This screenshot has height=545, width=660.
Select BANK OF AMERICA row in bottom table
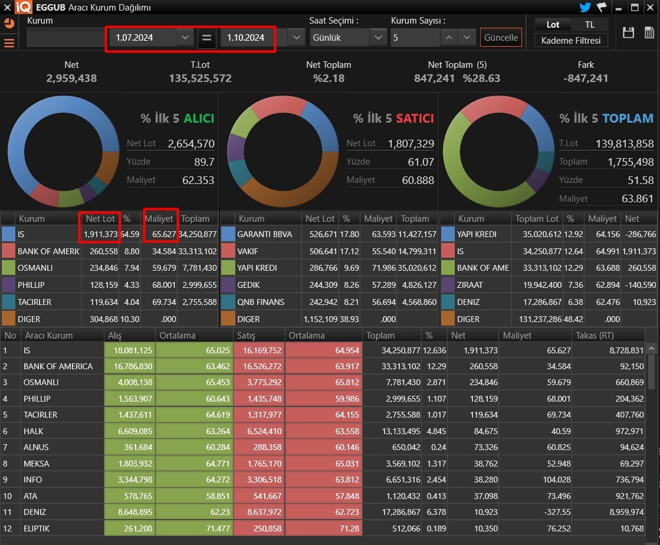click(323, 366)
